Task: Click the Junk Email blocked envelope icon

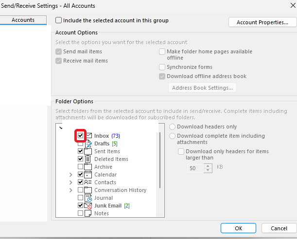Action: click(88, 206)
